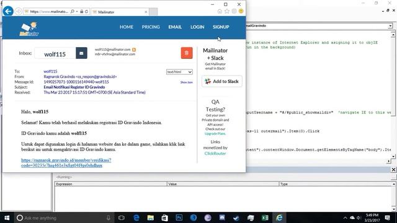This screenshot has height=223, width=397.
Task: Open LOGIN in the Mailinator navigation
Action: (197, 27)
